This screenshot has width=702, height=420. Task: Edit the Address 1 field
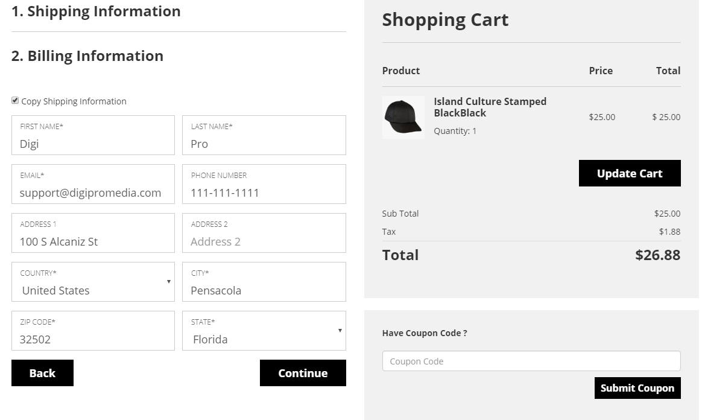click(93, 241)
